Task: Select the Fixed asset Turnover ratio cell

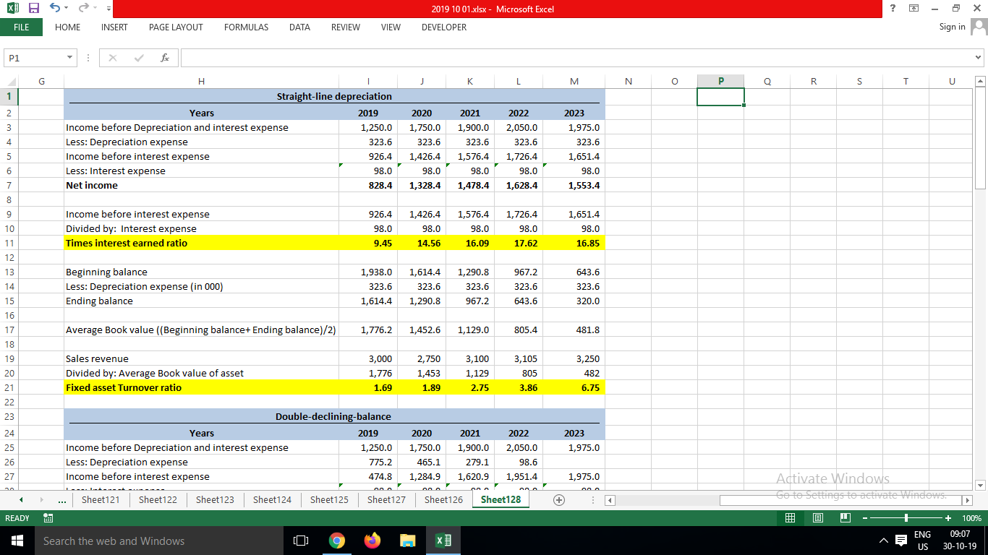Action: click(x=201, y=387)
